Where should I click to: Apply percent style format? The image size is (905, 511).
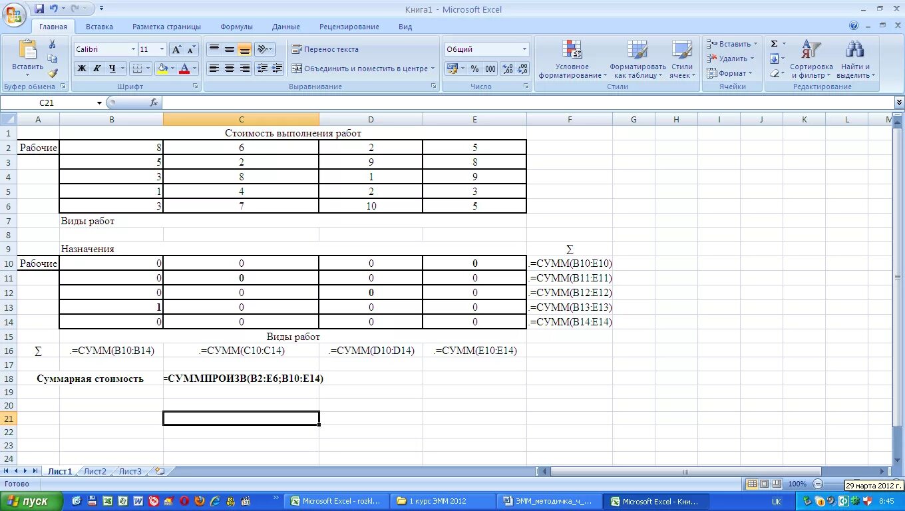coord(474,68)
